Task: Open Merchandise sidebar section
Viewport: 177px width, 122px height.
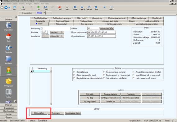Action: [x=9, y=111]
